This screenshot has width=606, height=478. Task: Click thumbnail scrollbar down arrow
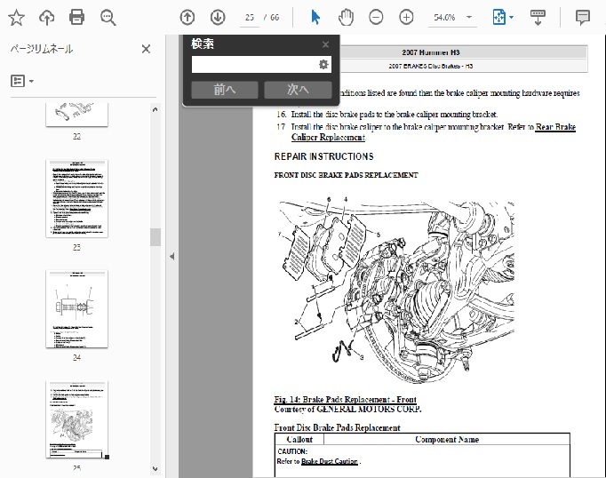click(x=155, y=469)
